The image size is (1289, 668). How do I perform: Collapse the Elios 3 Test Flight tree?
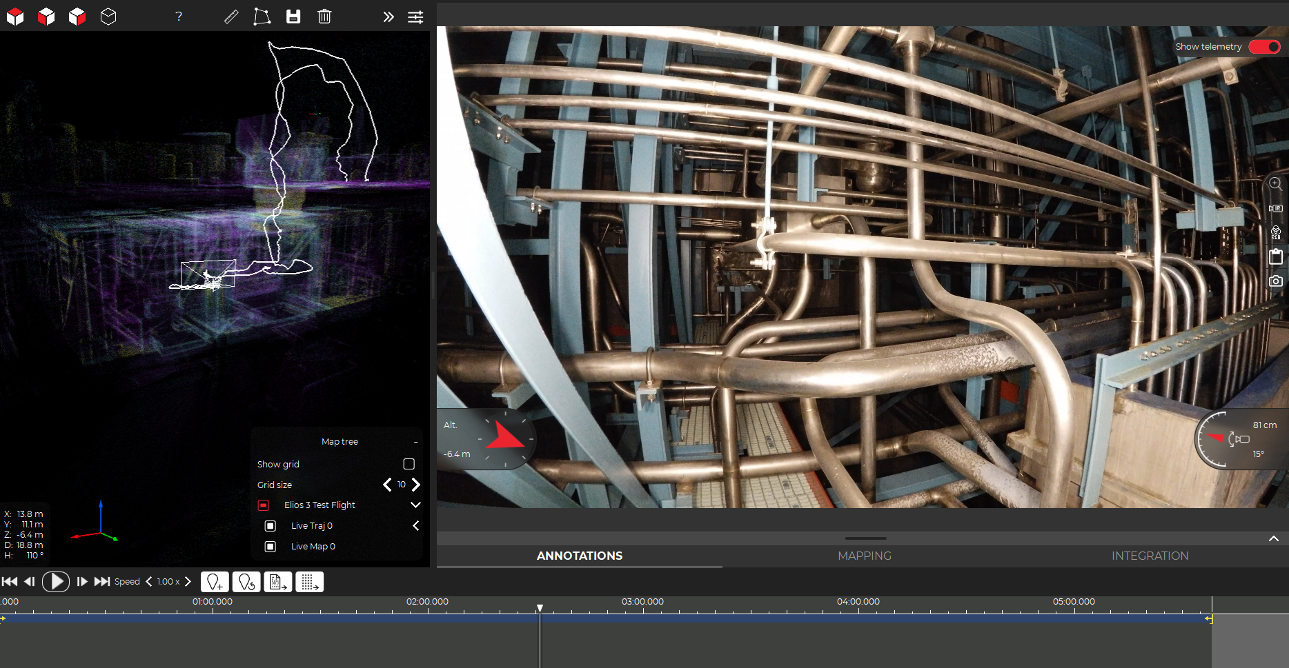click(415, 505)
